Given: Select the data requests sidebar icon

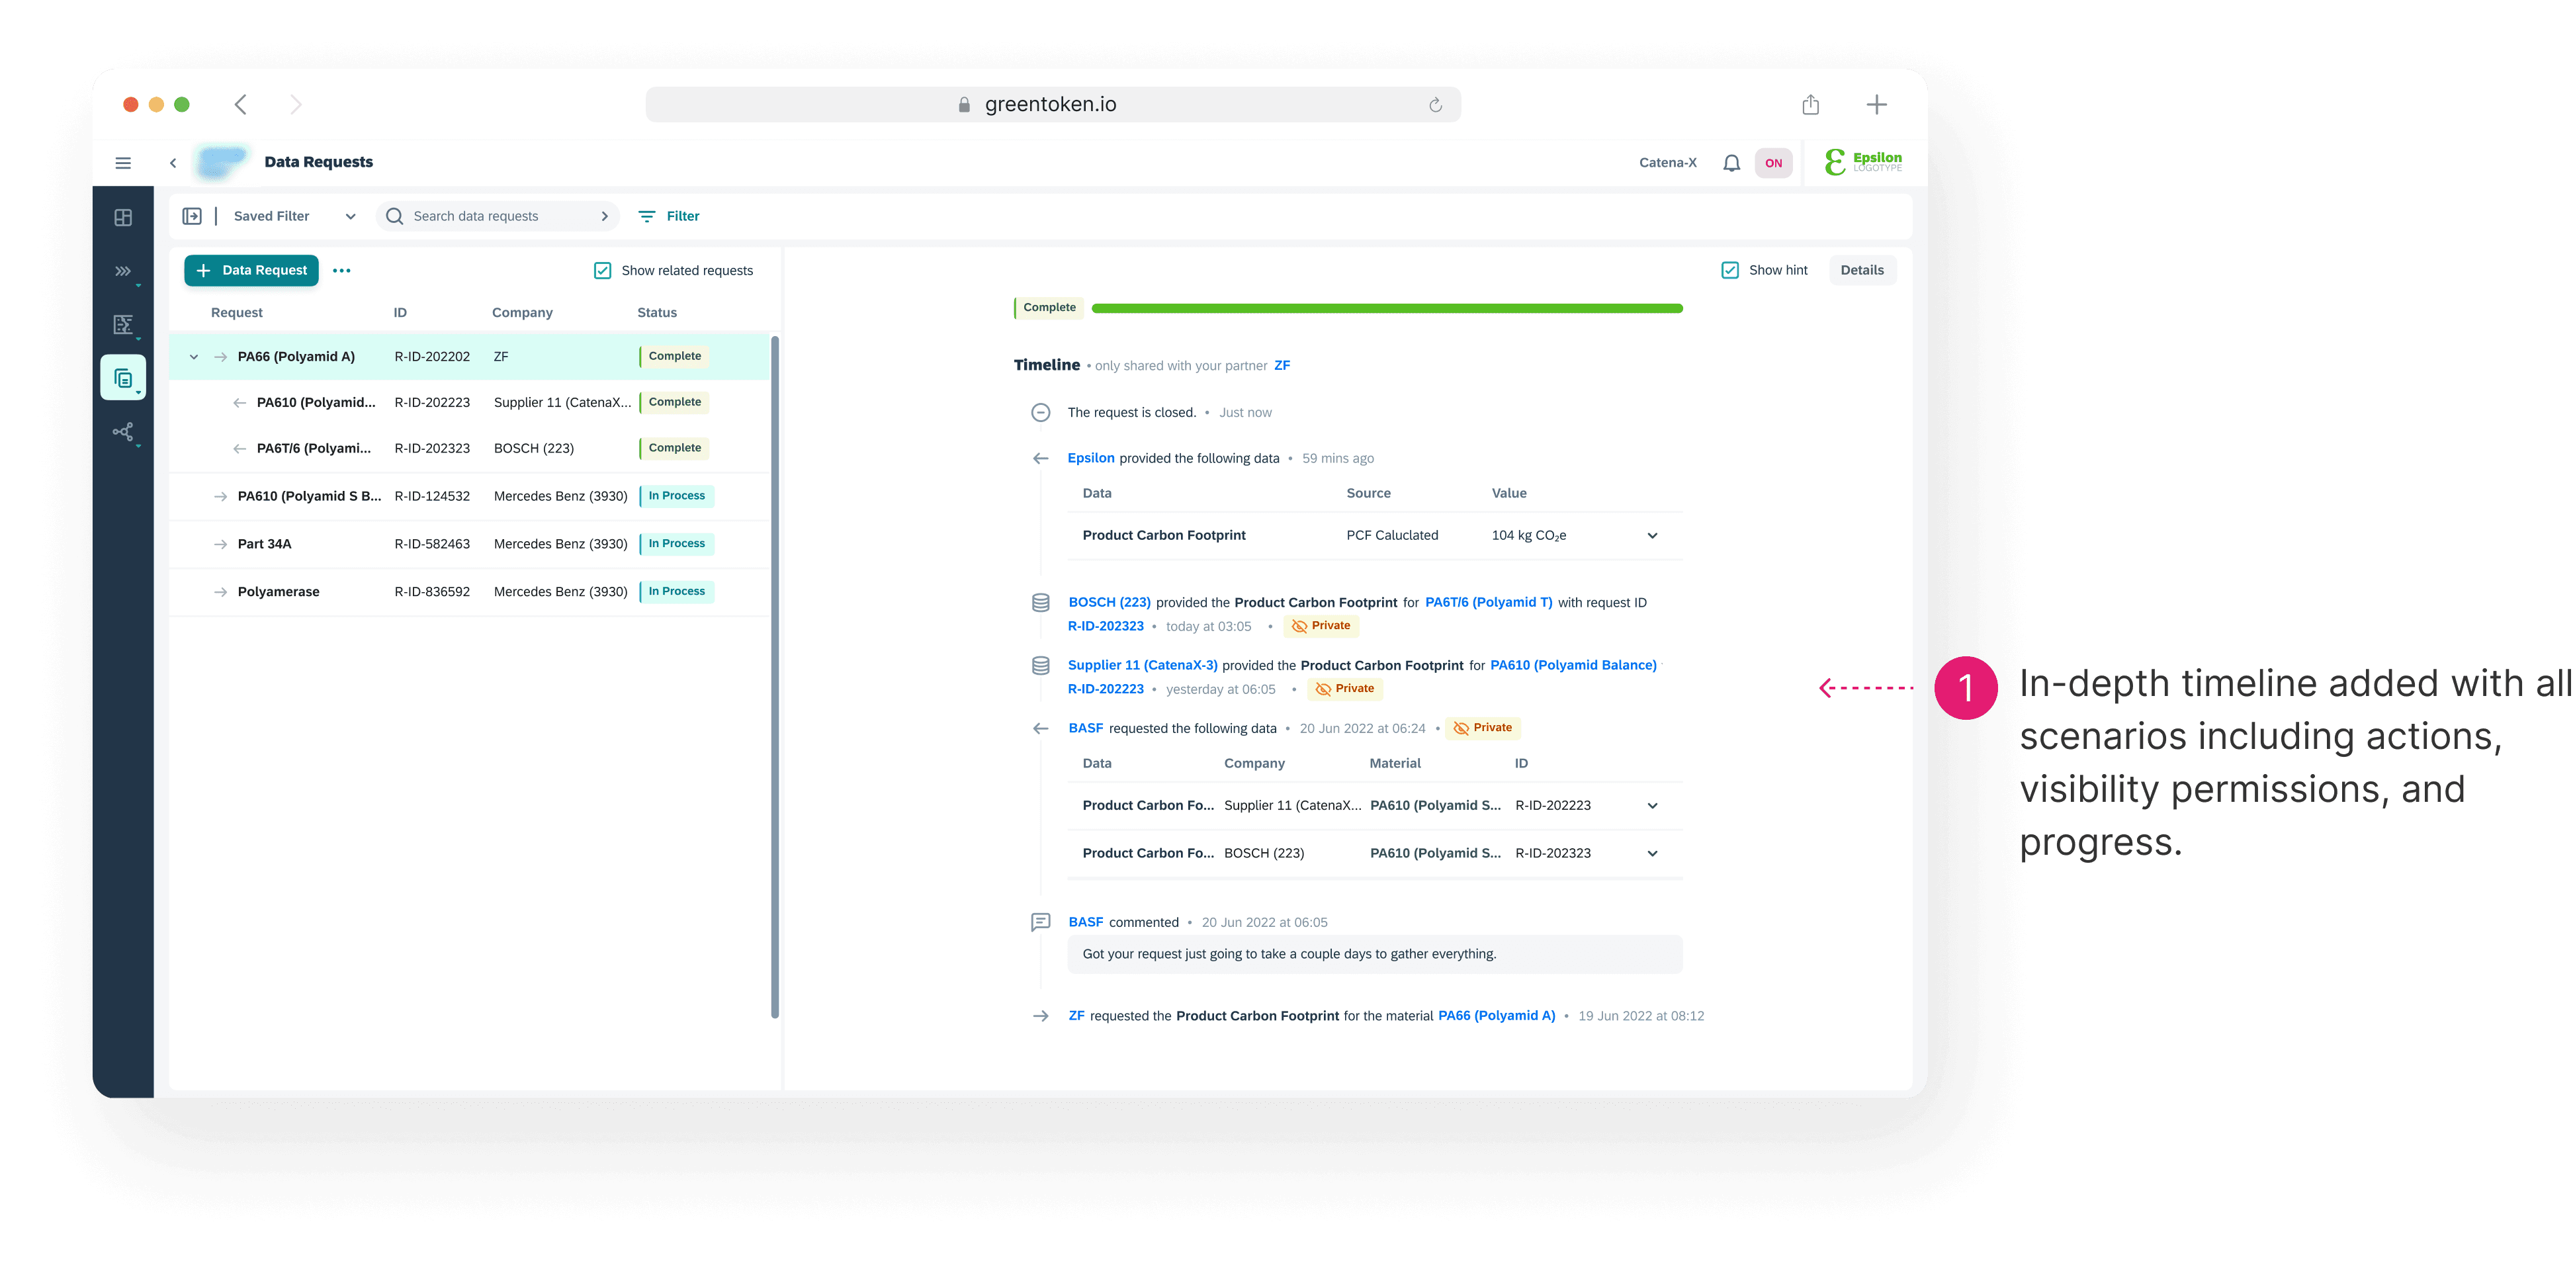Looking at the screenshot, I should 123,378.
